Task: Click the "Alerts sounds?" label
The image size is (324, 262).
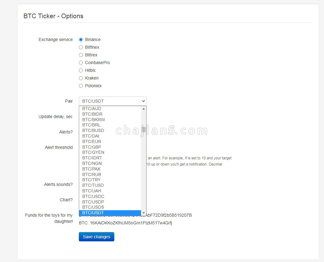Action: pos(58,184)
